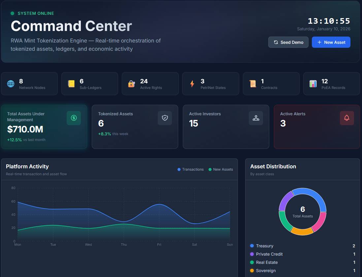Open the Total Assets Under Management card
This screenshot has height=277, width=362.
click(44, 127)
